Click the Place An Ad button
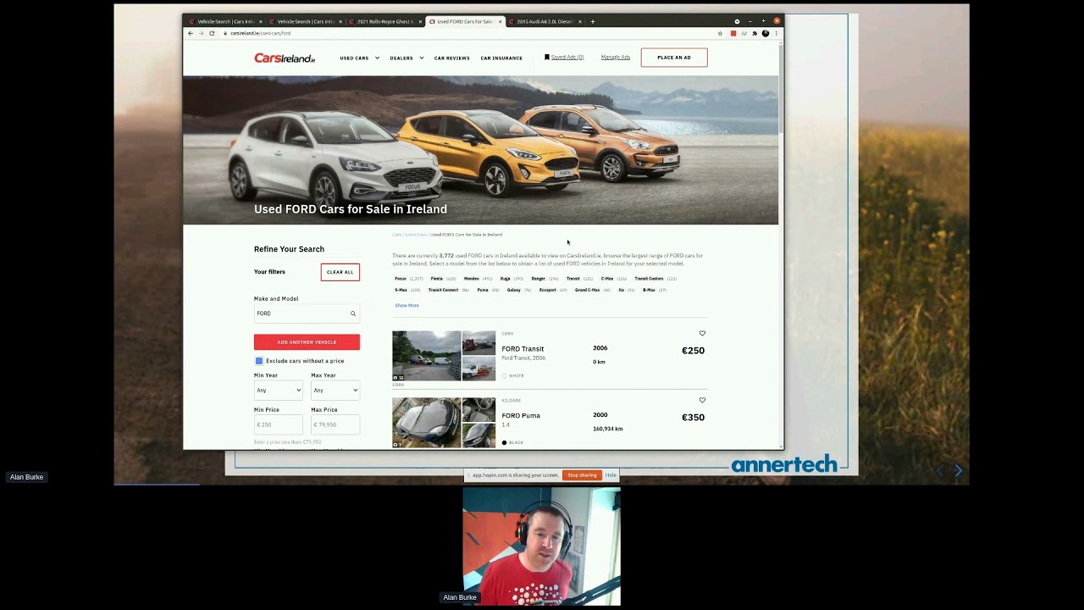Image resolution: width=1084 pixels, height=610 pixels. tap(674, 58)
